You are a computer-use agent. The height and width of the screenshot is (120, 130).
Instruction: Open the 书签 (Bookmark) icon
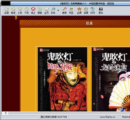[71, 11]
